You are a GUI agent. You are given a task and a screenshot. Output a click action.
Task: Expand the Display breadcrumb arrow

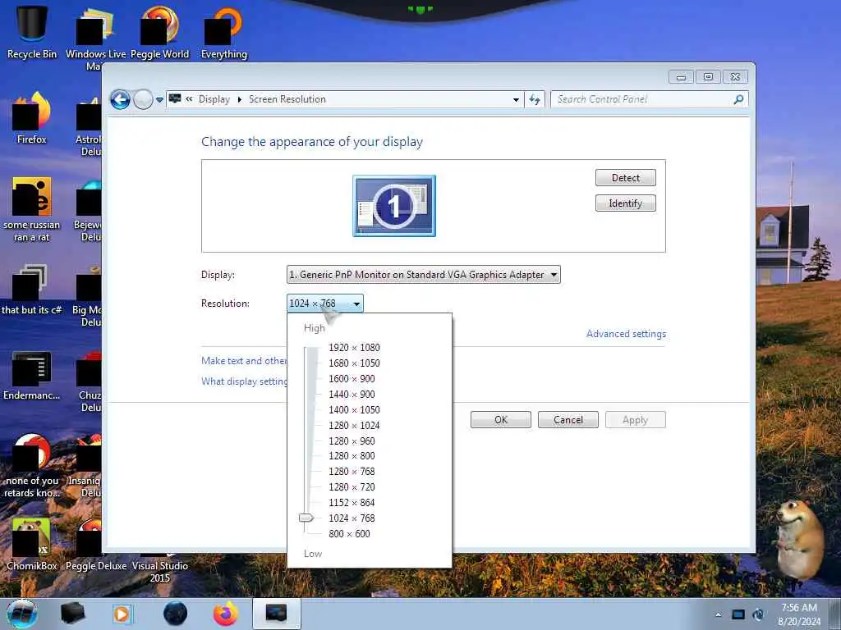click(239, 99)
